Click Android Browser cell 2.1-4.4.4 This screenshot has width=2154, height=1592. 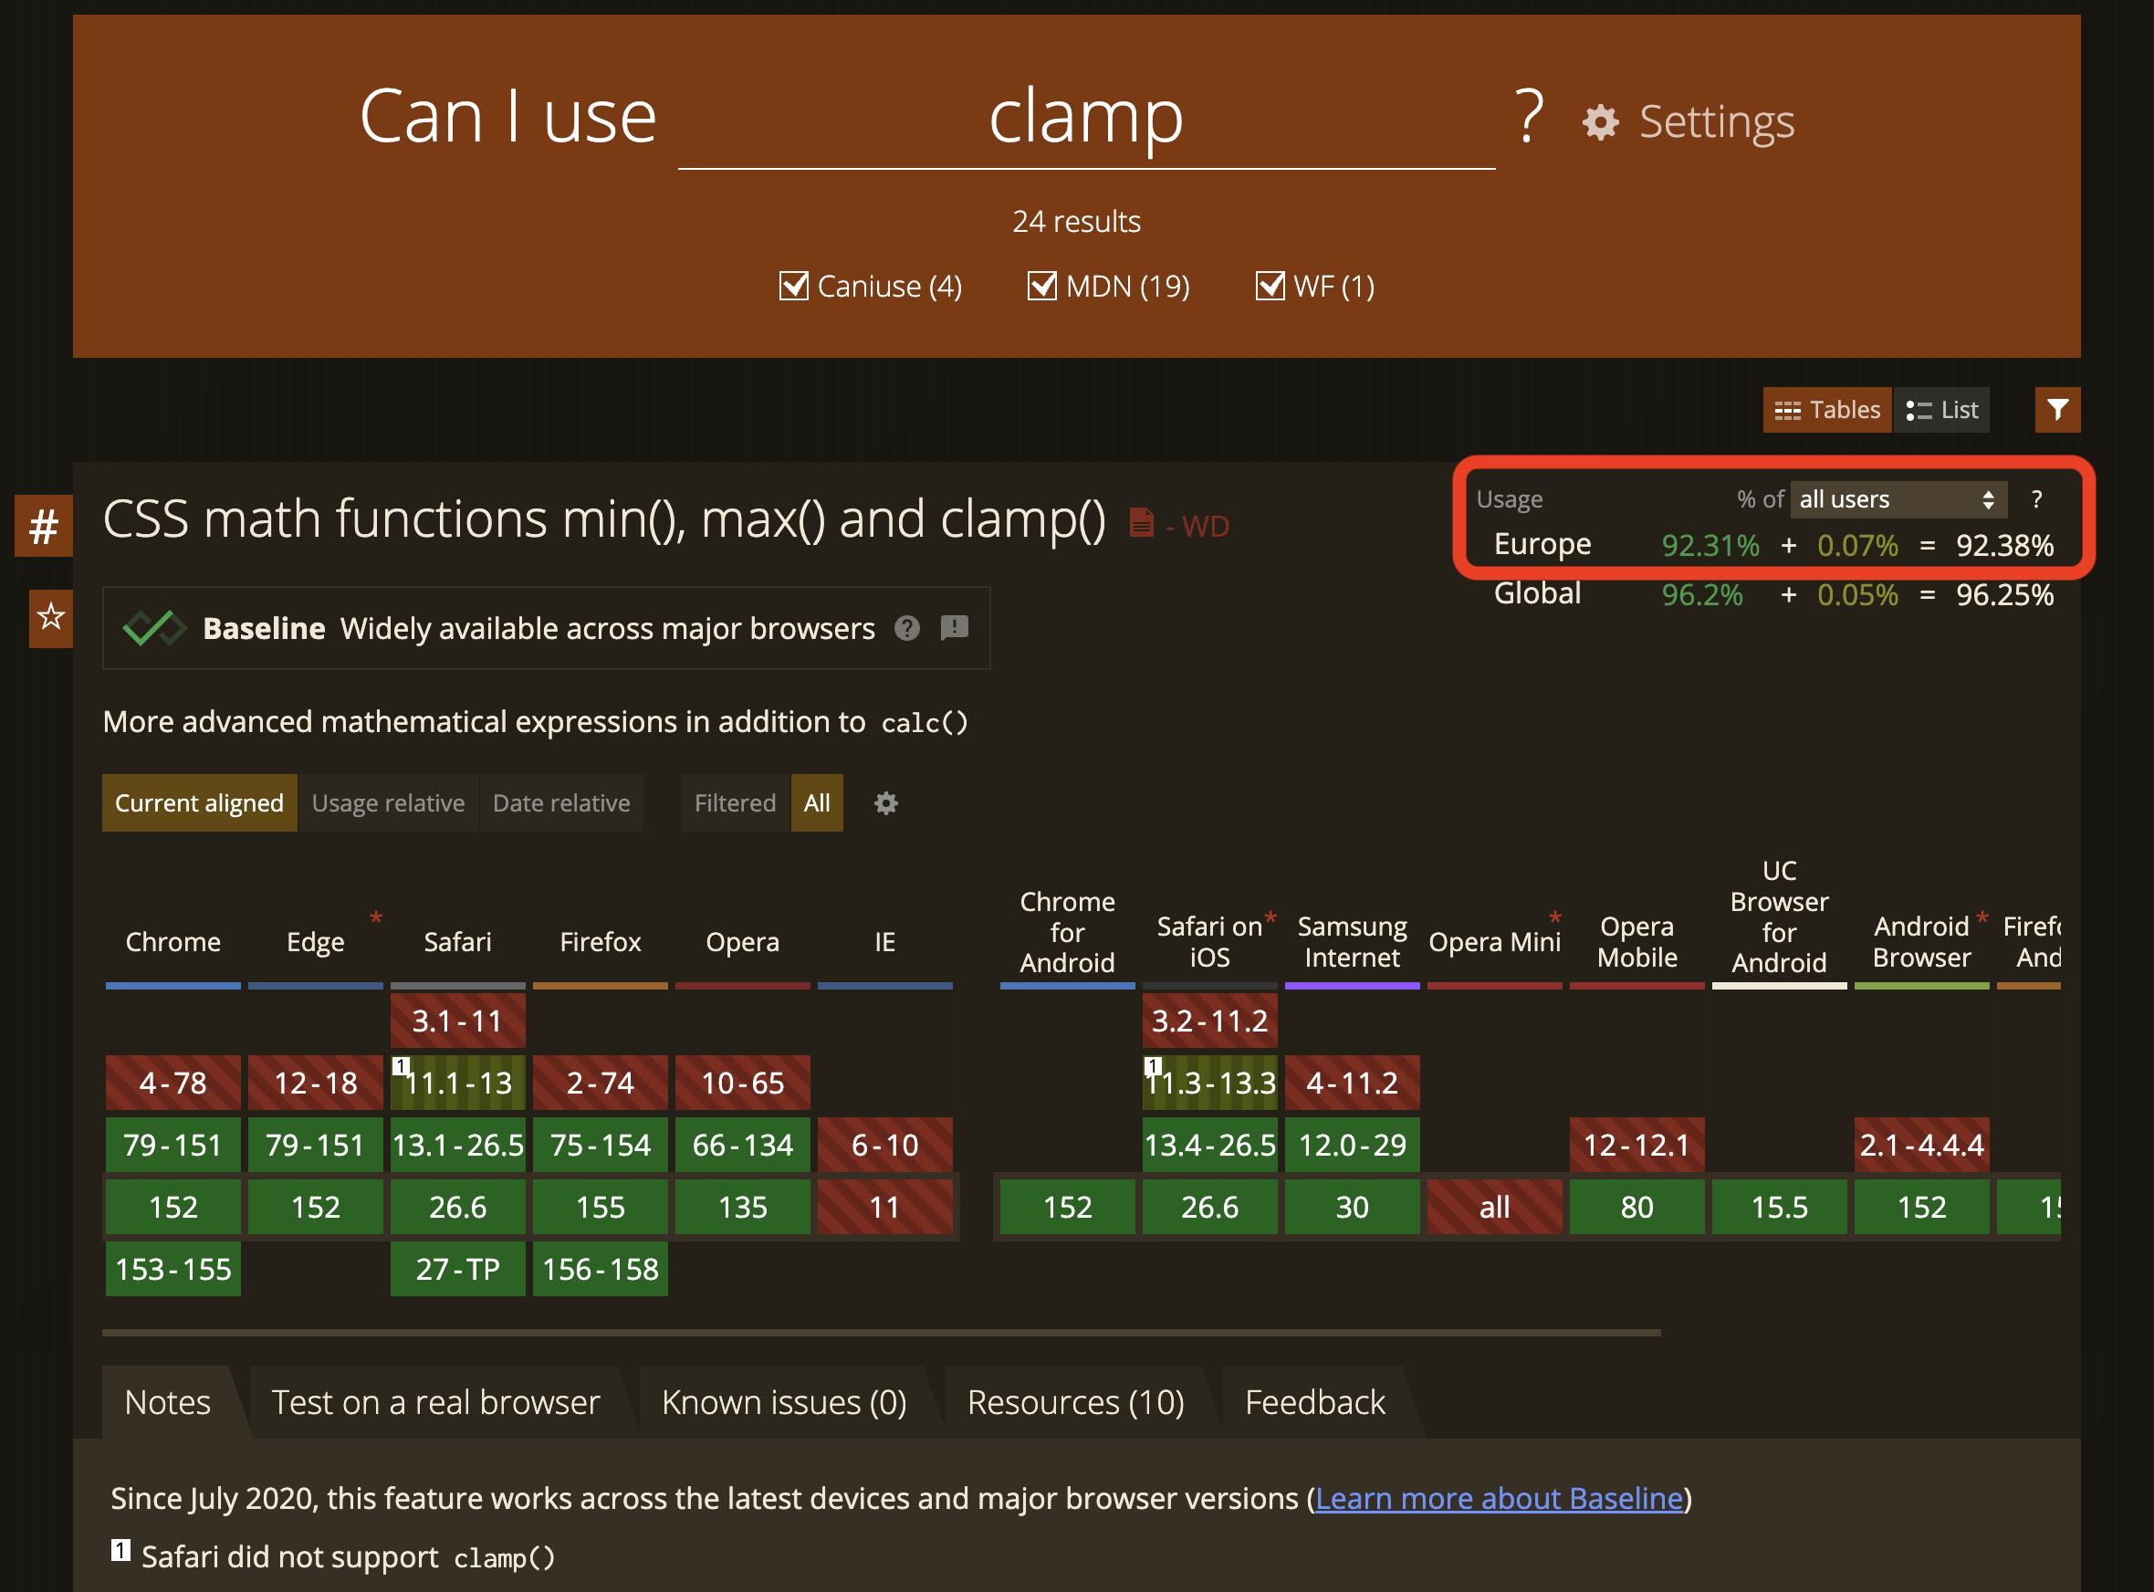click(x=1921, y=1145)
